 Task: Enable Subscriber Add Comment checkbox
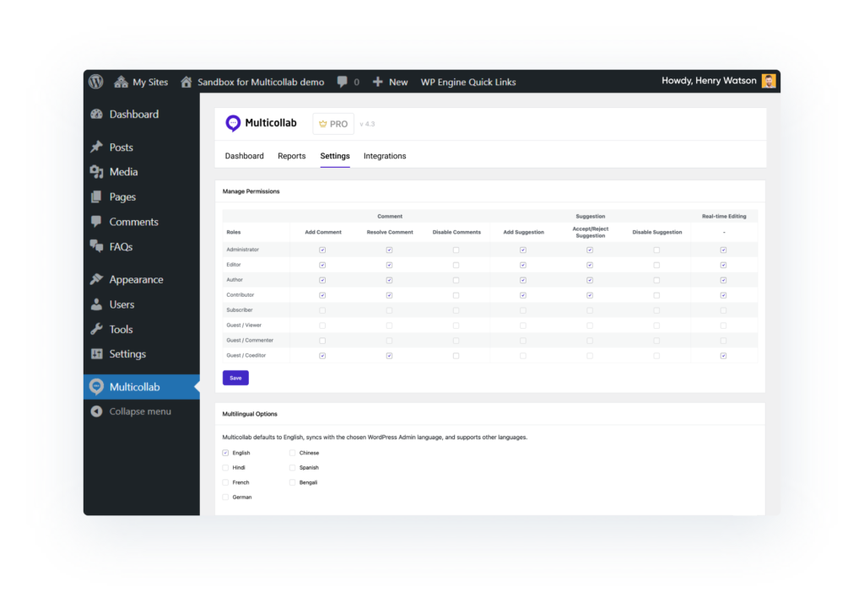[x=322, y=310]
